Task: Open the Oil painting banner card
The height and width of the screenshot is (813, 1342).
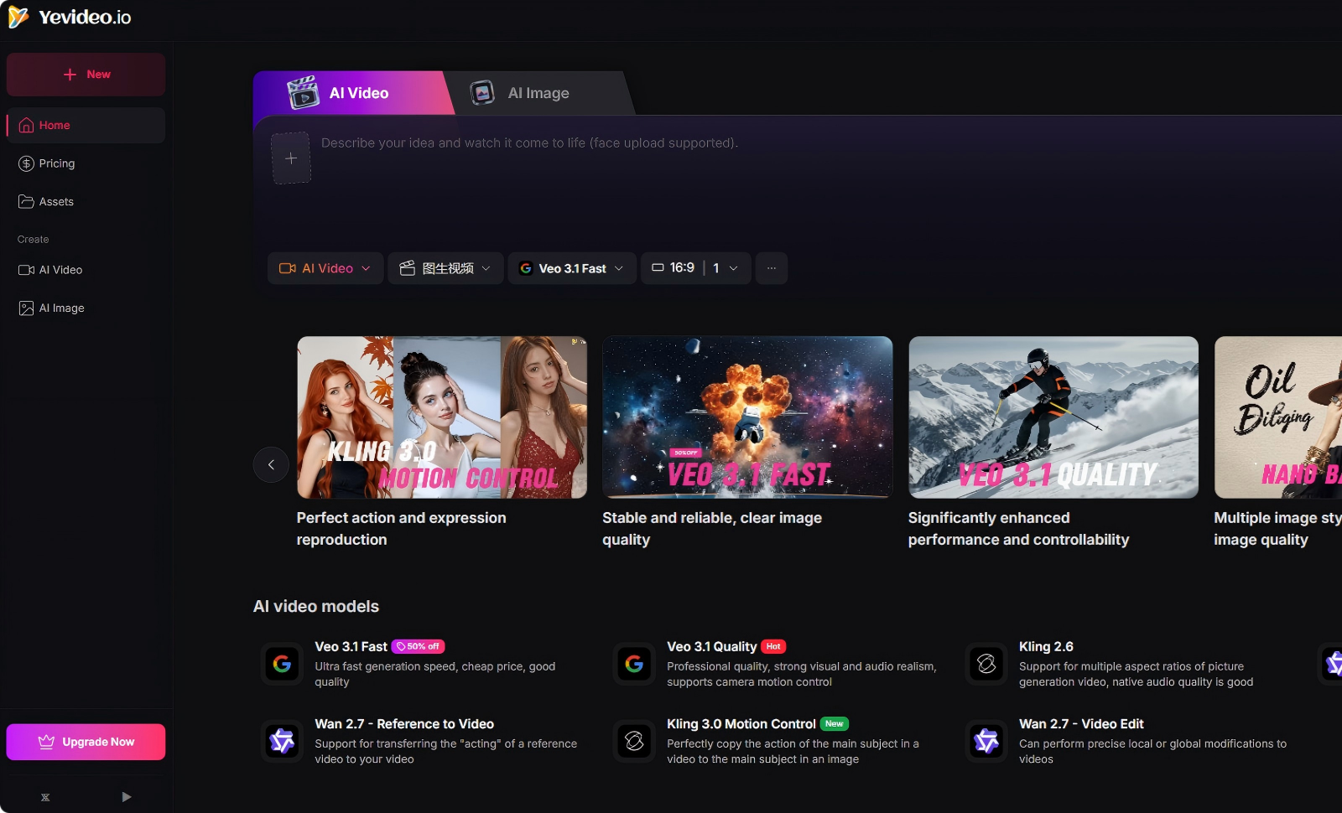Action: [x=1278, y=417]
